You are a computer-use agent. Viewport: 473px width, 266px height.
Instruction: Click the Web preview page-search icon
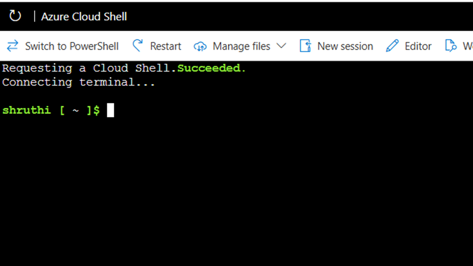coord(451,46)
